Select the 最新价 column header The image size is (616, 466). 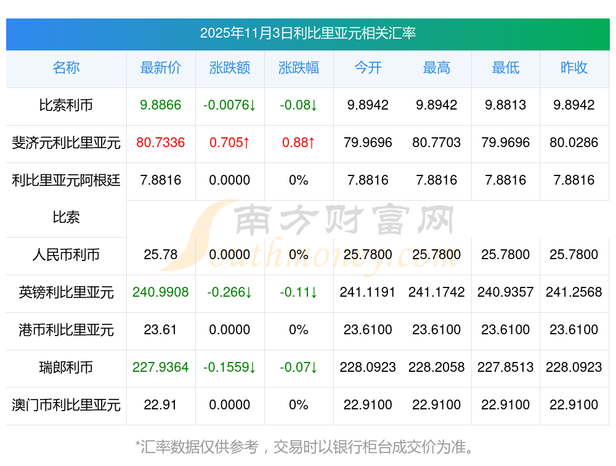tap(161, 68)
